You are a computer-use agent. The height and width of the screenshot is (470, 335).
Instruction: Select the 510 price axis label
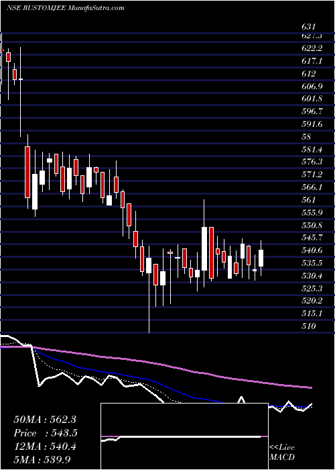(309, 326)
